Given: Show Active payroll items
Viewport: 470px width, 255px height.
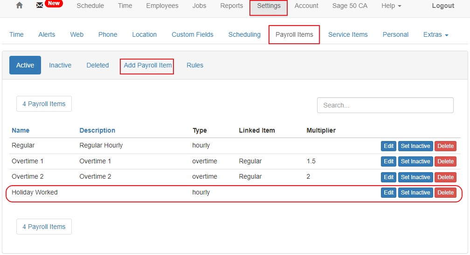Looking at the screenshot, I should [x=25, y=65].
